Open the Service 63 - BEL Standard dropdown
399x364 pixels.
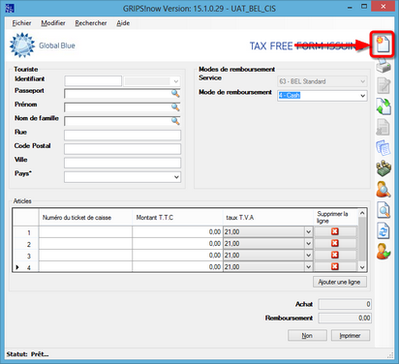coord(363,81)
